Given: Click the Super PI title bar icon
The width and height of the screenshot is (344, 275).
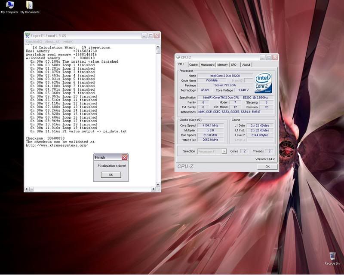Looking at the screenshot, I should coord(27,36).
